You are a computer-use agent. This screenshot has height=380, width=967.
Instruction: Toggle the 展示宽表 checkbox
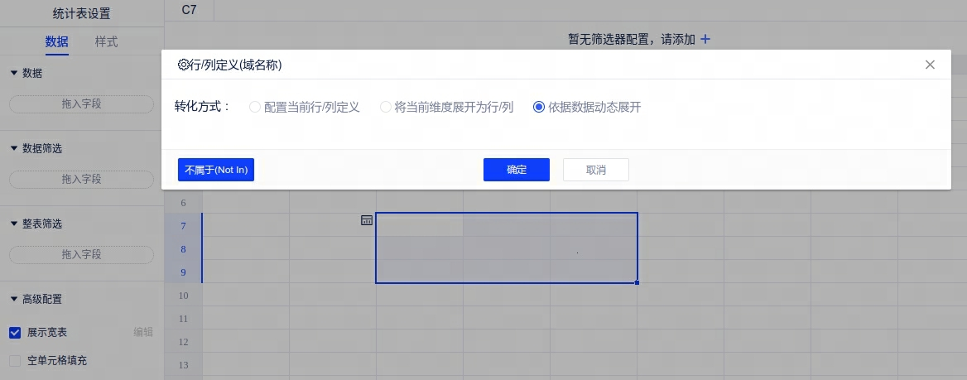tap(15, 333)
